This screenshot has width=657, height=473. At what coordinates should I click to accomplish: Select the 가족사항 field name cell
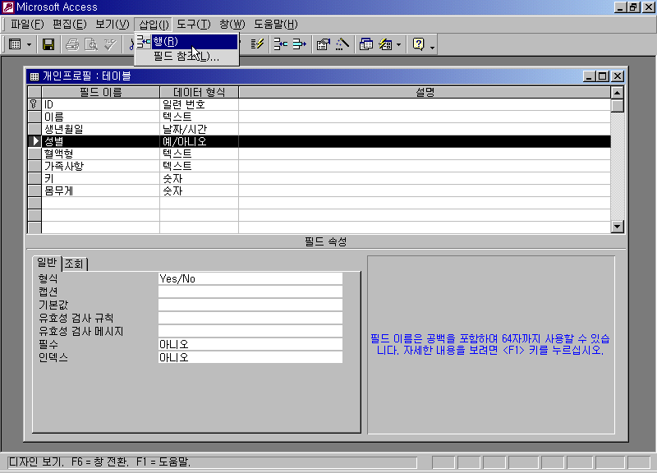tap(100, 166)
